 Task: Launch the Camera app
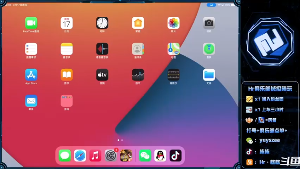click(x=209, y=23)
